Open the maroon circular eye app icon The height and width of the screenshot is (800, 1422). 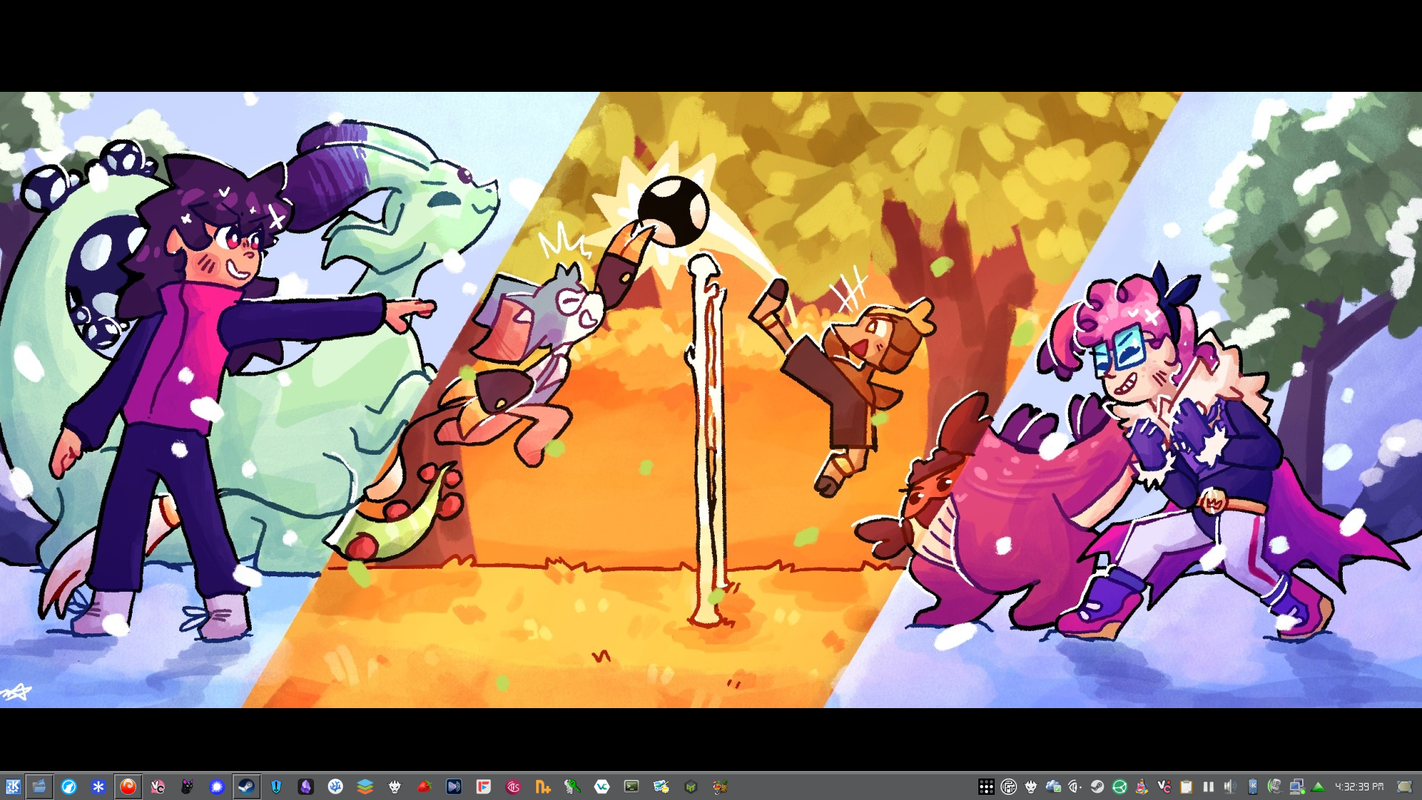[x=513, y=787]
